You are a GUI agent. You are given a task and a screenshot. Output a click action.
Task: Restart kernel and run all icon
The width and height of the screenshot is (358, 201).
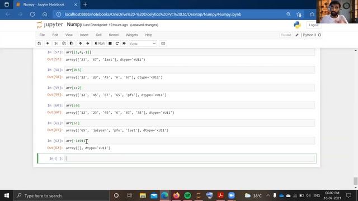click(124, 44)
